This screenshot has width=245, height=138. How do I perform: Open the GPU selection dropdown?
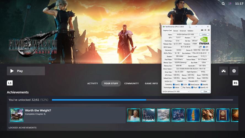tap(176, 91)
